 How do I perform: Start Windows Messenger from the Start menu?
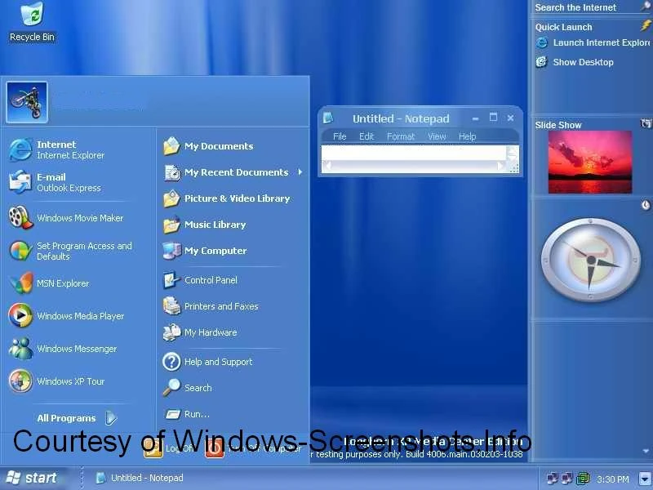tap(63, 349)
